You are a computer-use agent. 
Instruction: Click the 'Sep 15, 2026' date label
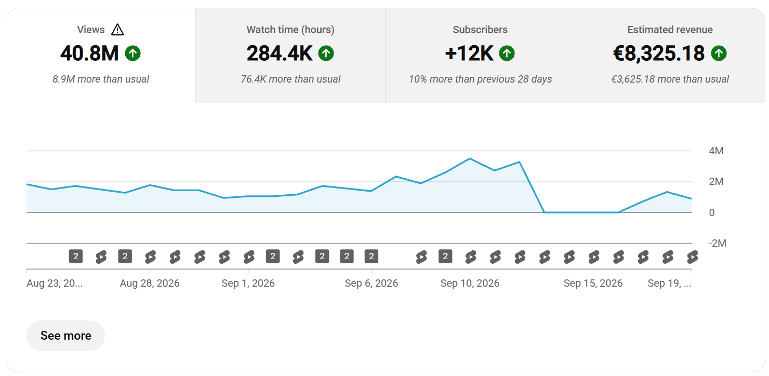(x=593, y=283)
